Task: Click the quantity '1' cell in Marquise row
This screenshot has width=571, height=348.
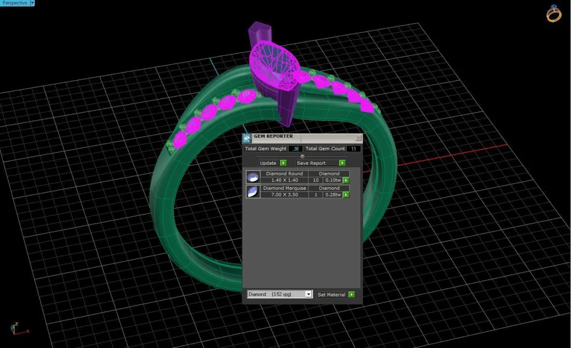Action: 316,195
